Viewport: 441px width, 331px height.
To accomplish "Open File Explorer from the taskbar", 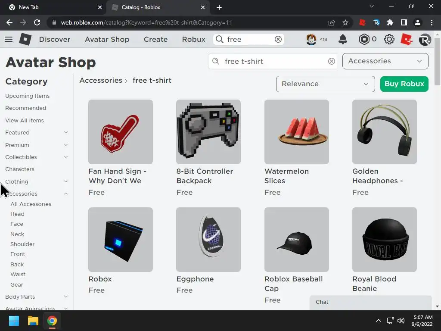I will tap(33, 321).
